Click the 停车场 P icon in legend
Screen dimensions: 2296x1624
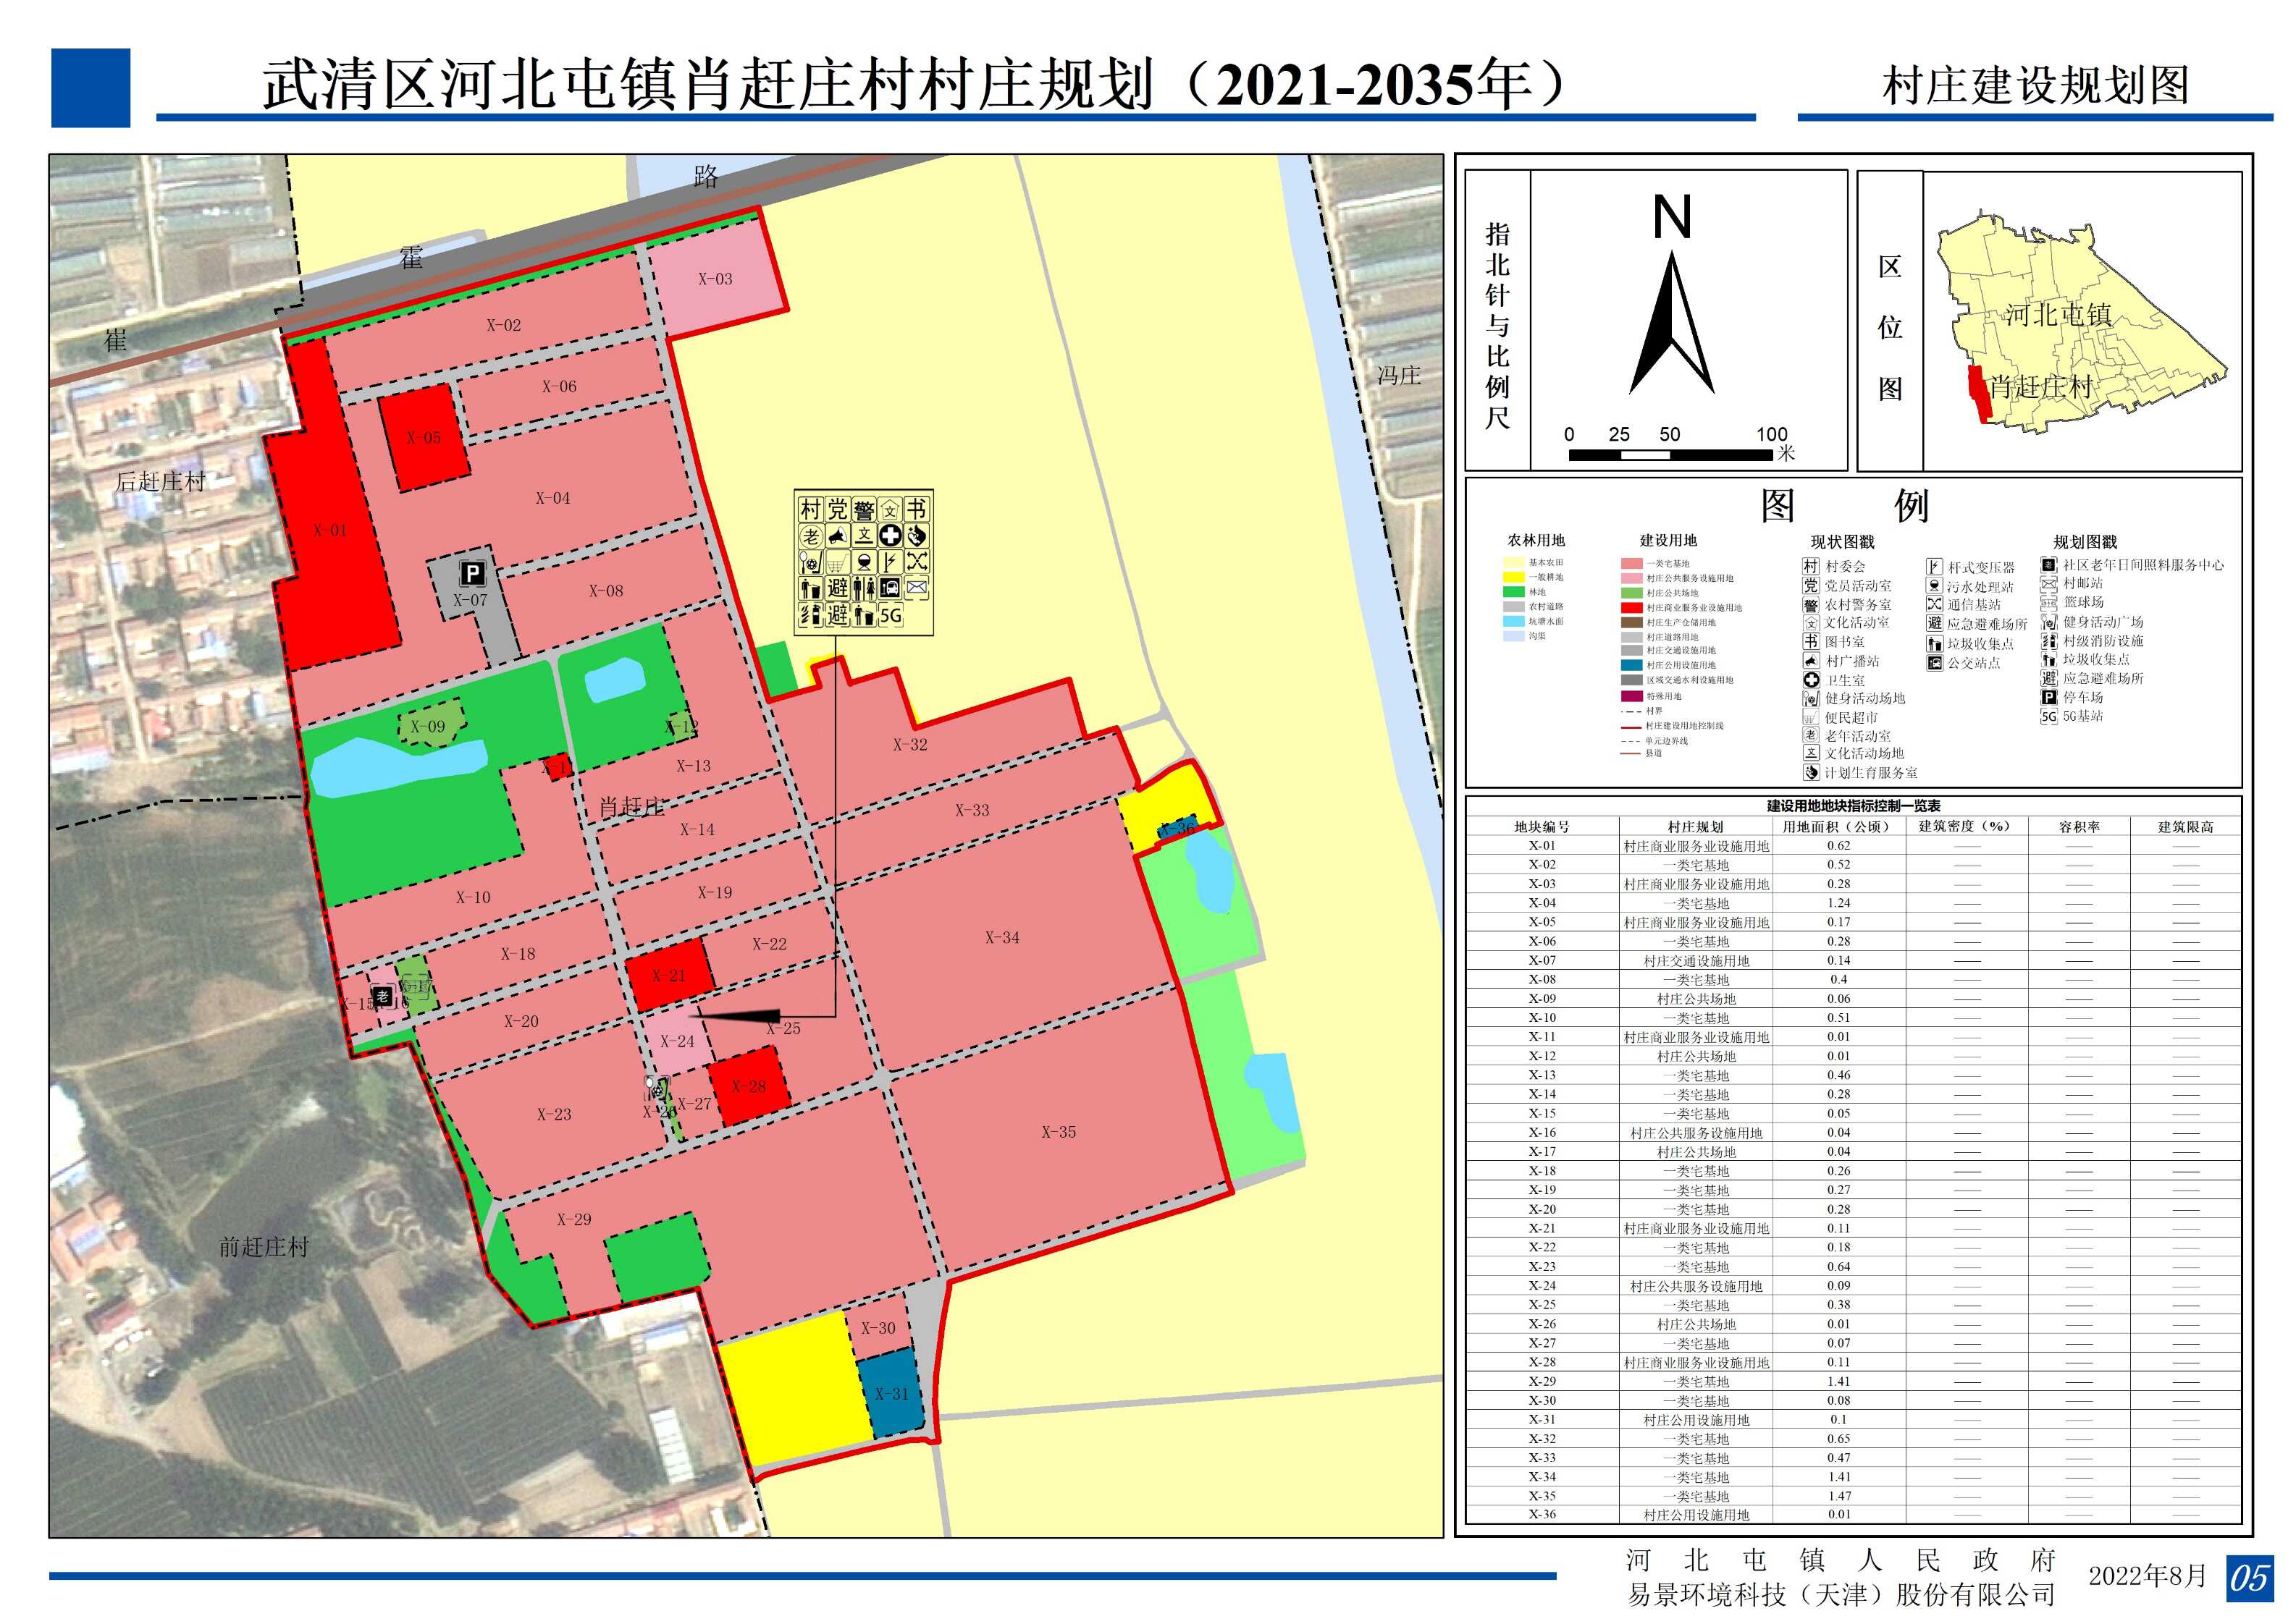pyautogui.click(x=2049, y=697)
